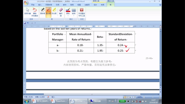Close the ink writing tools
Viewport: 185px width, 104px height.
[81, 11]
